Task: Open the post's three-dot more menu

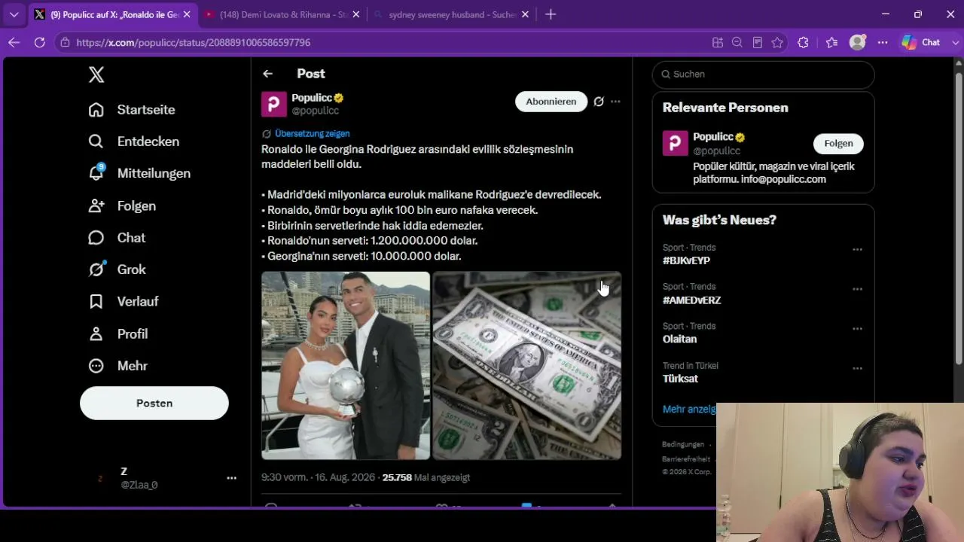Action: 615,102
